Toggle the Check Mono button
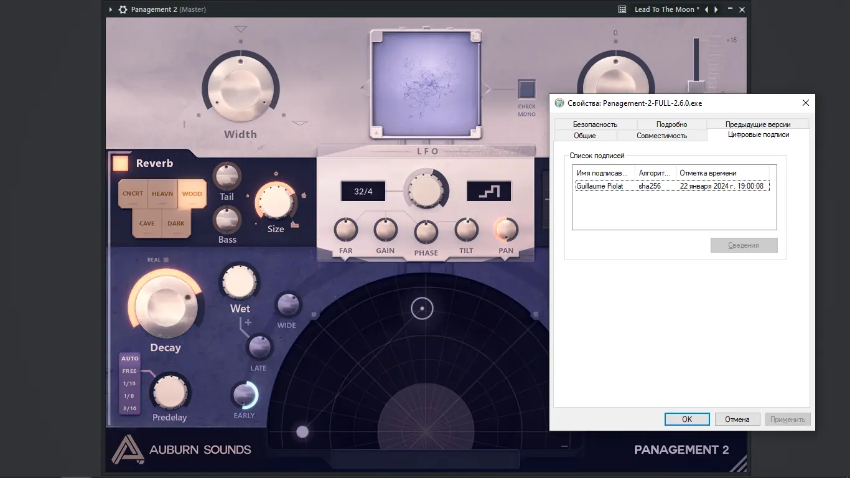 527,90
